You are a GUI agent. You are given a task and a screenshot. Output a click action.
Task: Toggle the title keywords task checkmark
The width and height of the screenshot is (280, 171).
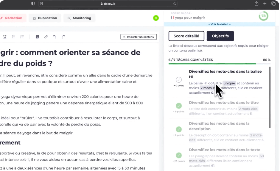pyautogui.click(x=178, y=106)
